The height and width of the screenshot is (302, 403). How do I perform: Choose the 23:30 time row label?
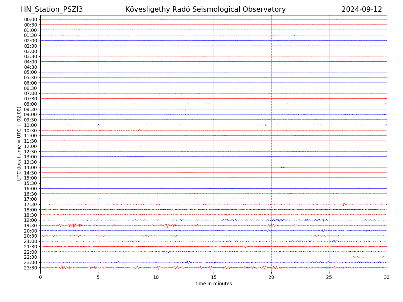pos(30,268)
